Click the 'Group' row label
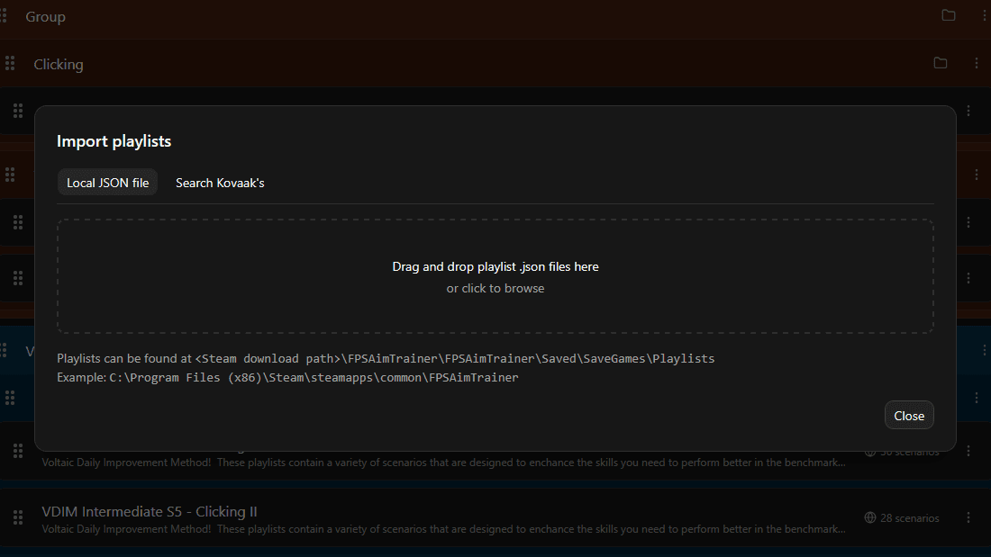Viewport: 991px width, 557px height. point(46,16)
